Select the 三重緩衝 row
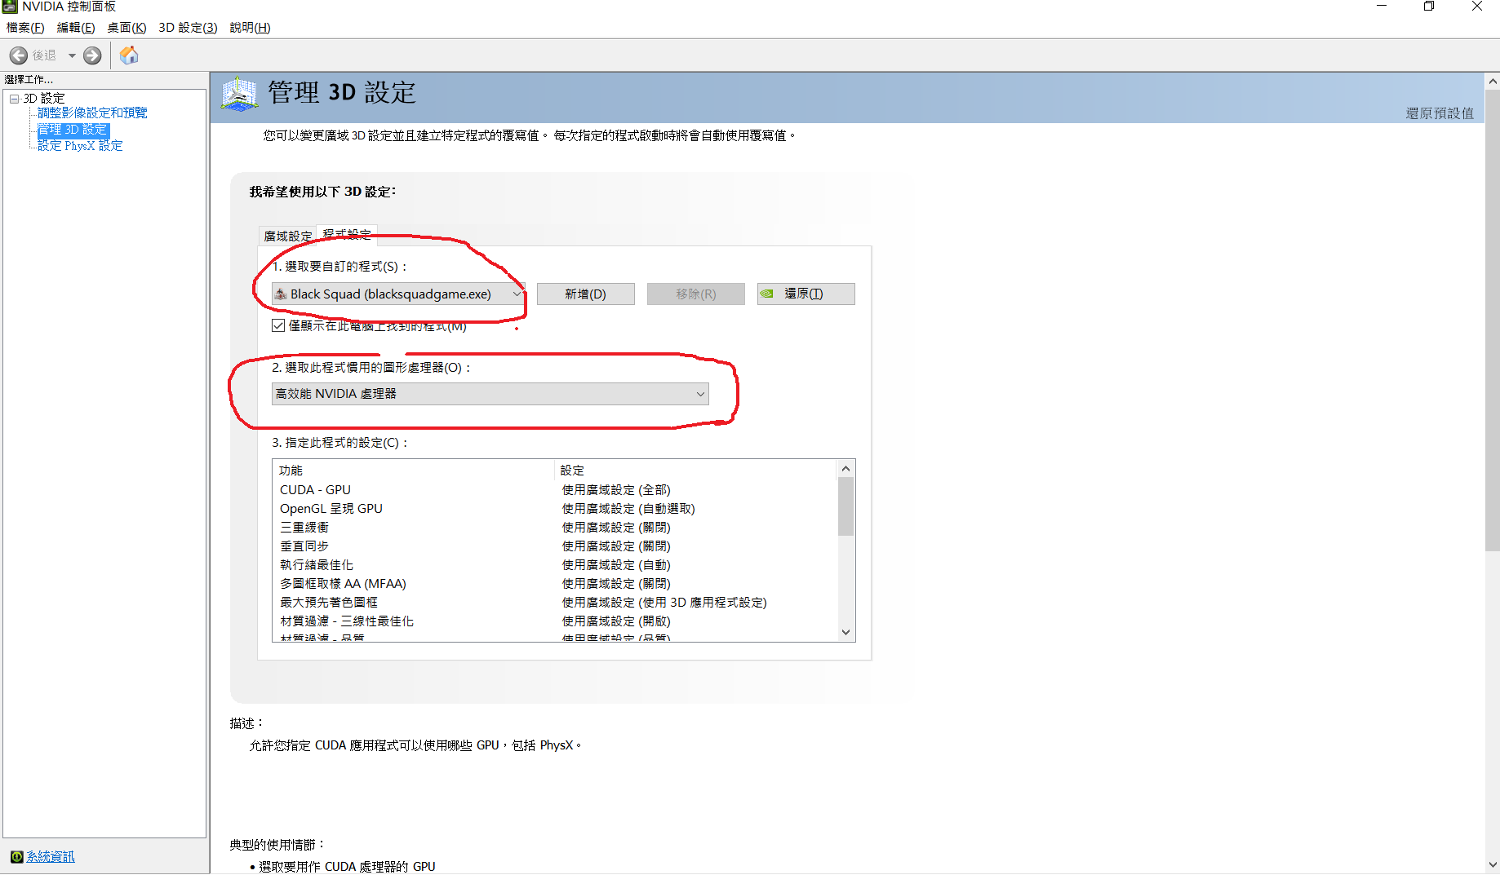This screenshot has width=1500, height=875. coord(555,528)
